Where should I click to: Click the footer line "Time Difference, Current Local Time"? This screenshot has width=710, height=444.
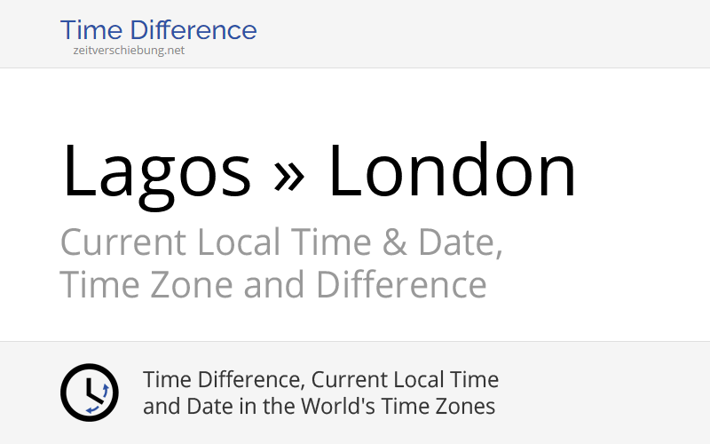[320, 380]
